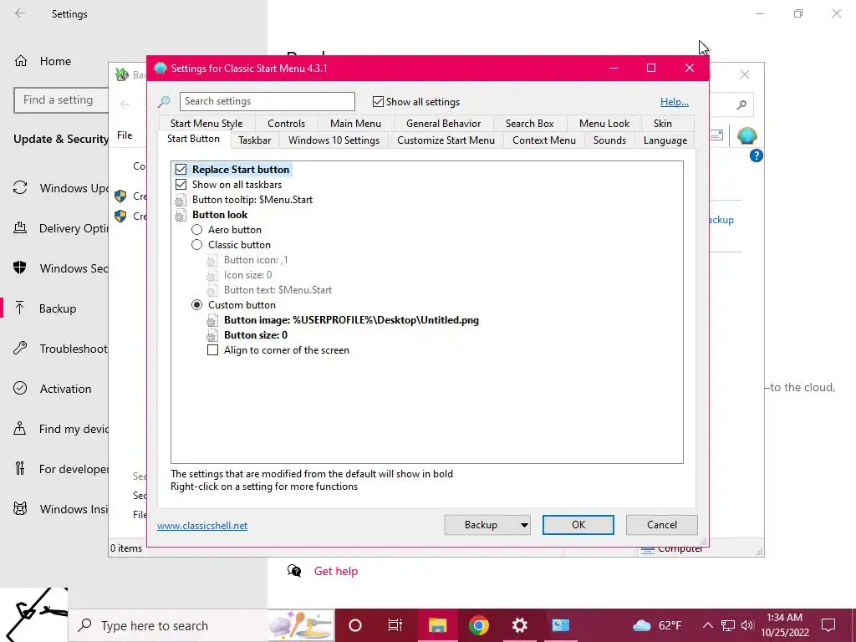Open the Context Menu tab

point(543,140)
